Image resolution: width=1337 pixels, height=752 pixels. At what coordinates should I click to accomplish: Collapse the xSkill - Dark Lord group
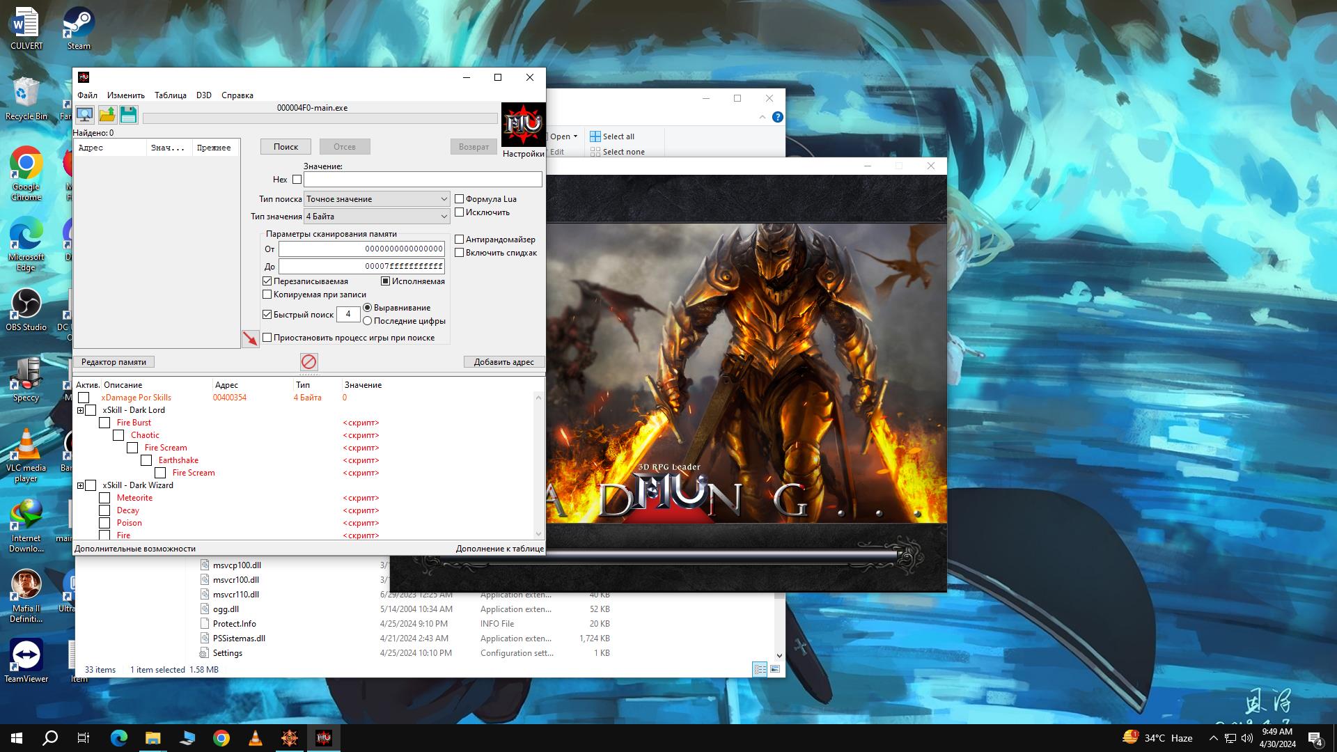click(x=80, y=410)
